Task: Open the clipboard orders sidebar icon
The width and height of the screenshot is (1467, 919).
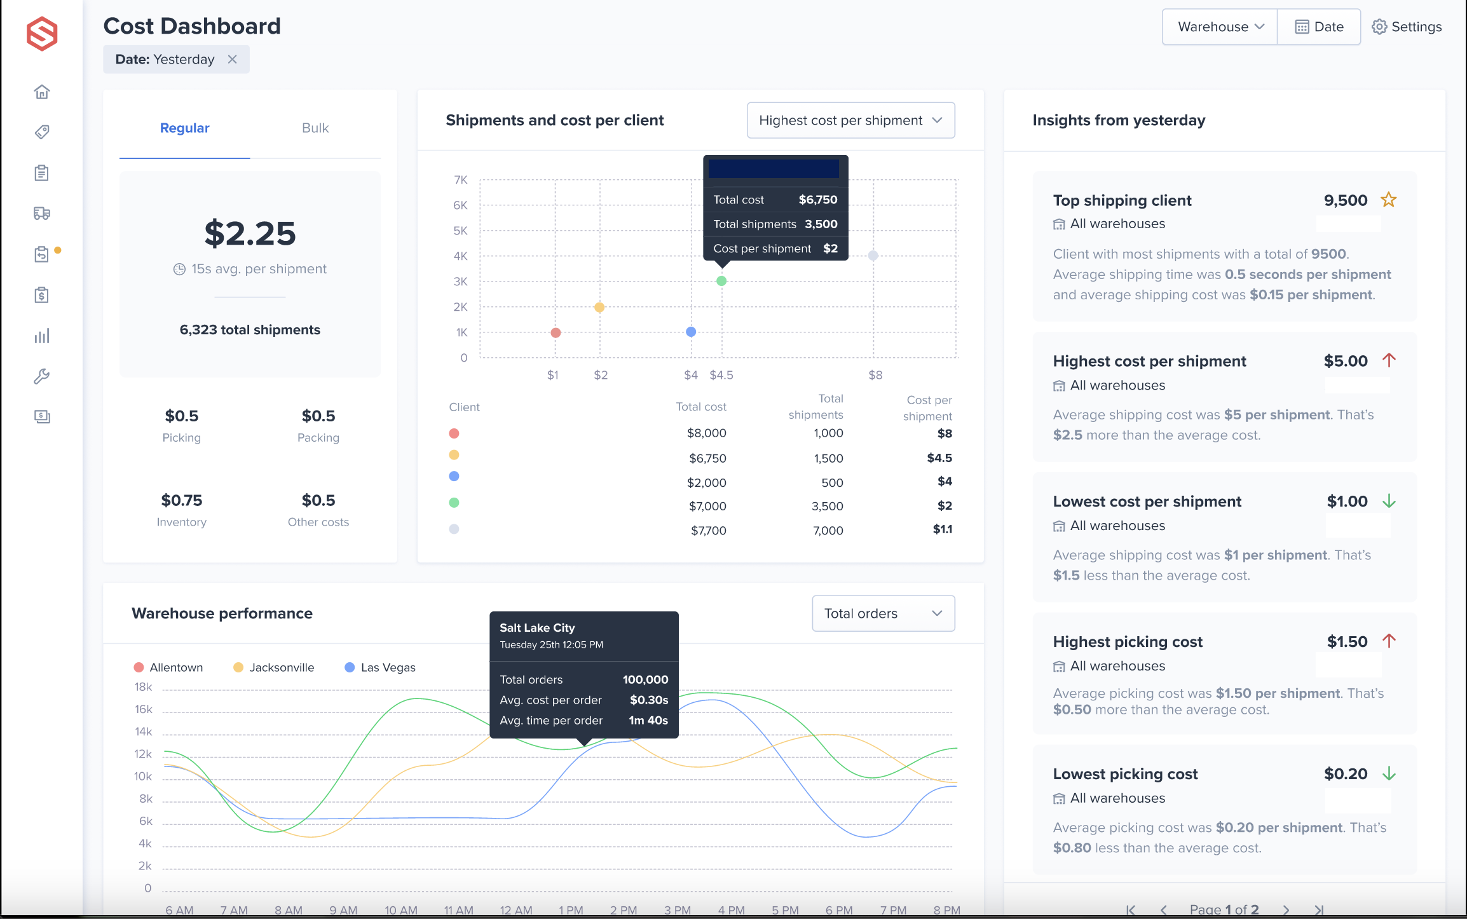Action: (x=42, y=173)
